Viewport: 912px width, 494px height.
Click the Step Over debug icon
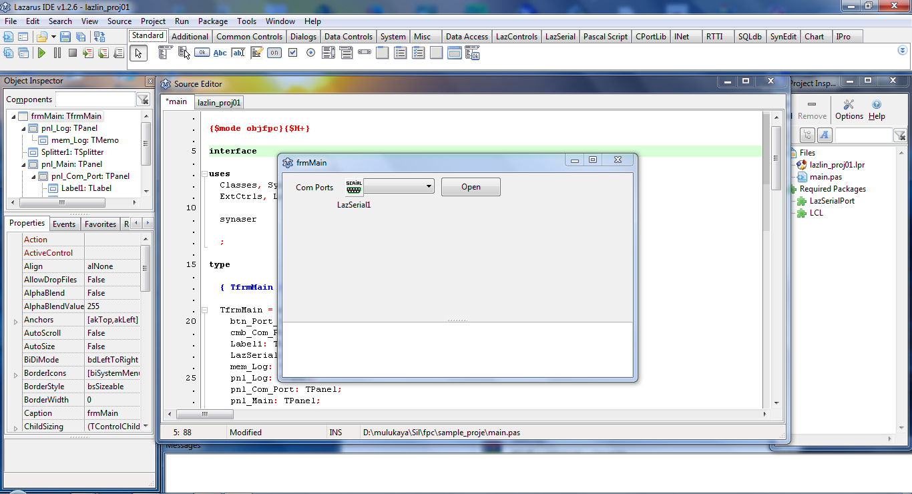(103, 53)
